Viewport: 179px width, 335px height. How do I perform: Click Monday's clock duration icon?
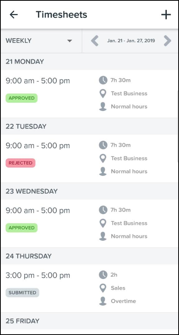coord(103,80)
